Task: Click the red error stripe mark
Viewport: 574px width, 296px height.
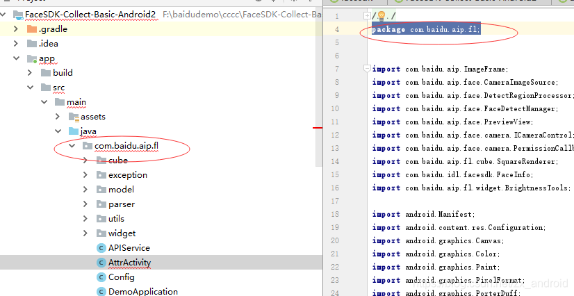Action: click(318, 128)
